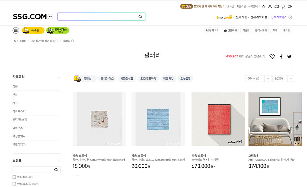Collapse the 카테고리 section
Screen dimensions: 307x187
58,77
